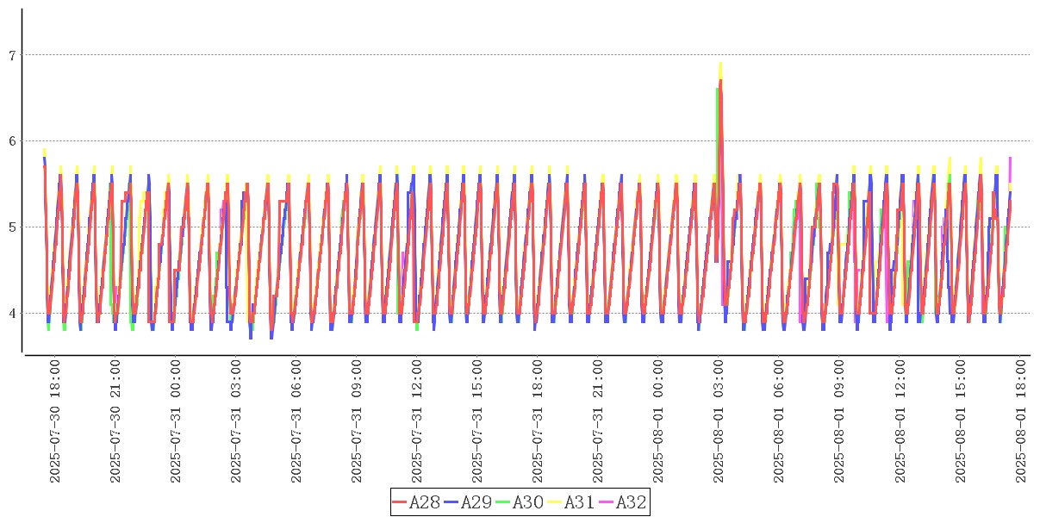Hide the A29 series via legend label
The image size is (1040, 517).
[x=476, y=502]
